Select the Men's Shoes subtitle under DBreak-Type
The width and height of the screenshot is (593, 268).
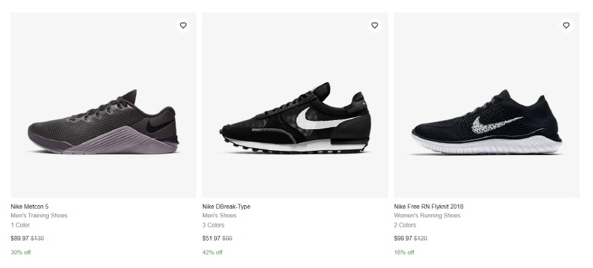pos(219,216)
